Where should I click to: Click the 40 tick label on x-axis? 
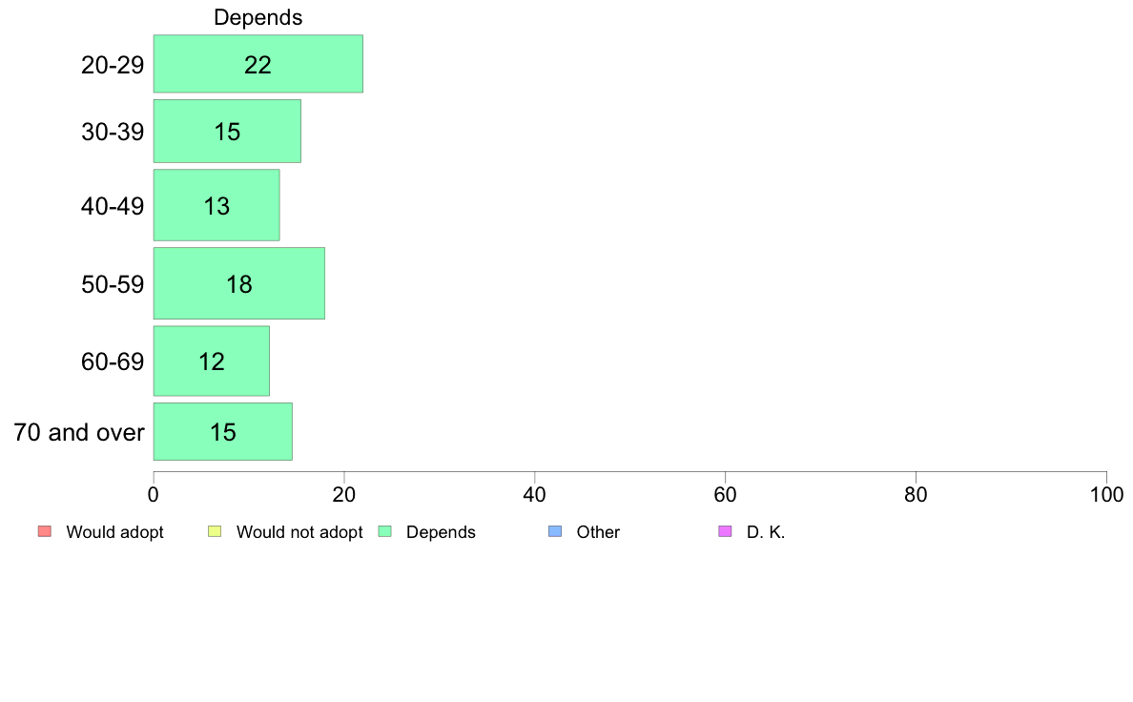coord(534,494)
